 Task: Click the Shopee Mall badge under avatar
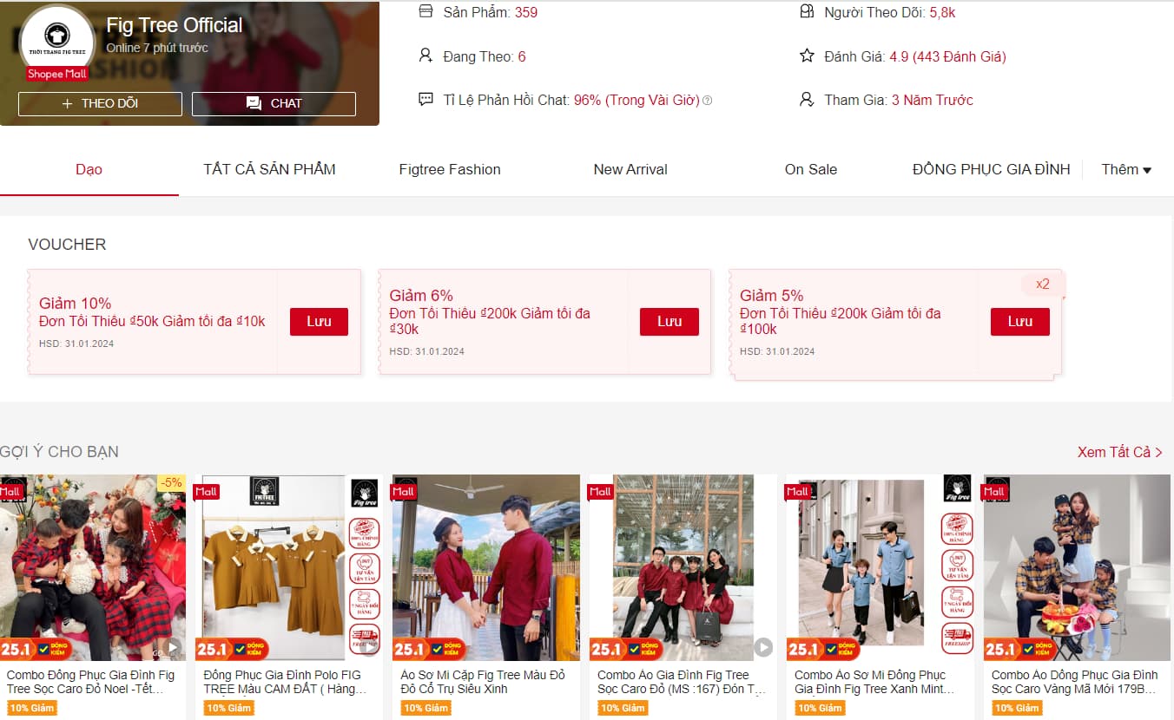57,74
